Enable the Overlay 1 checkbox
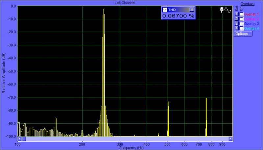Screen dimensions: 263x150 [x=241, y=14]
